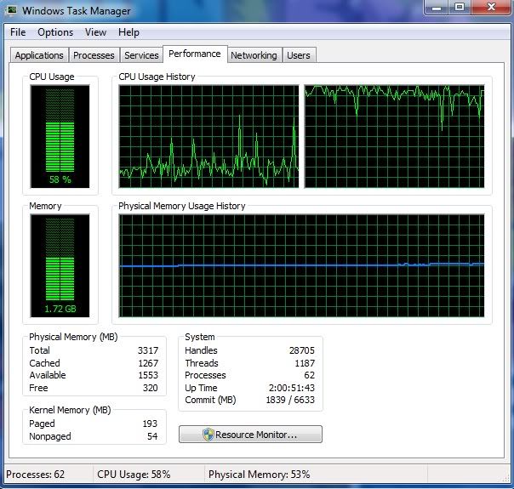
Task: Open the View menu
Action: tap(95, 32)
